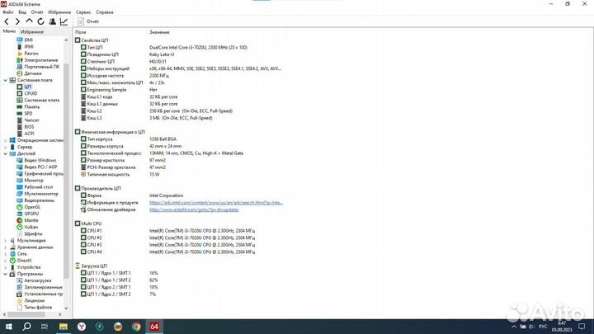Go forward with the right arrow toolbar icon
This screenshot has width=594, height=334.
(17, 21)
